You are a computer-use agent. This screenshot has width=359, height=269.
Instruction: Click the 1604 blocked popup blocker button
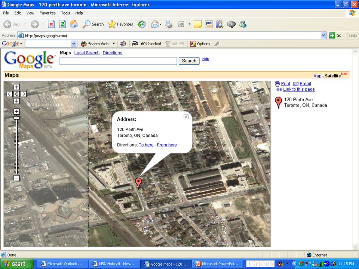tap(147, 44)
